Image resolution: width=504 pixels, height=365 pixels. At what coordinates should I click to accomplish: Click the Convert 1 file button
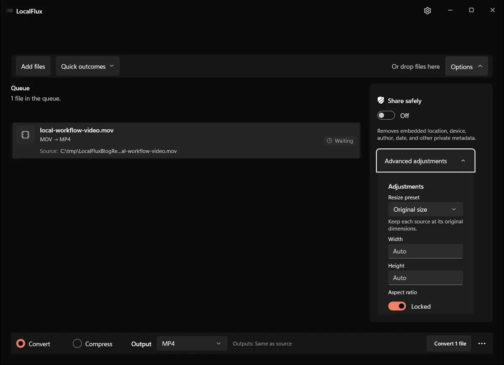point(449,344)
